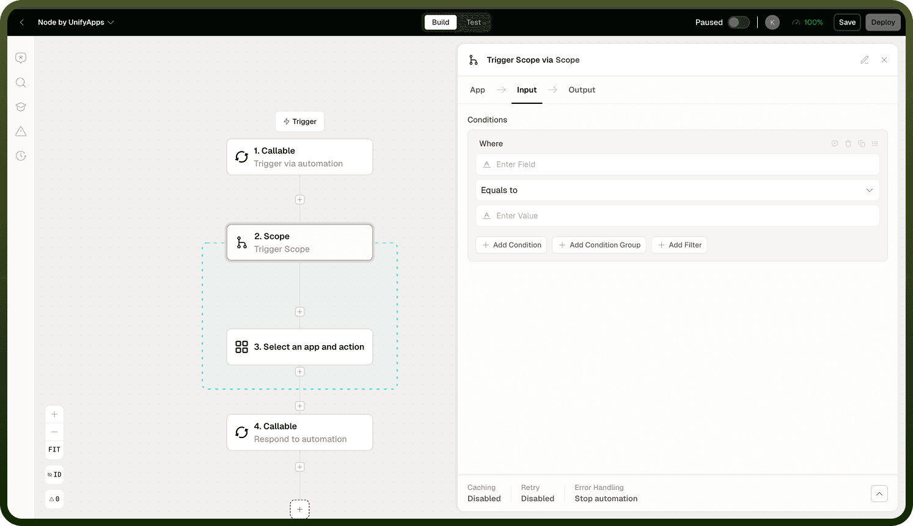Screen dimensions: 913x526
Task: Add a step at the dashed end placeholder
Action: pyautogui.click(x=299, y=509)
